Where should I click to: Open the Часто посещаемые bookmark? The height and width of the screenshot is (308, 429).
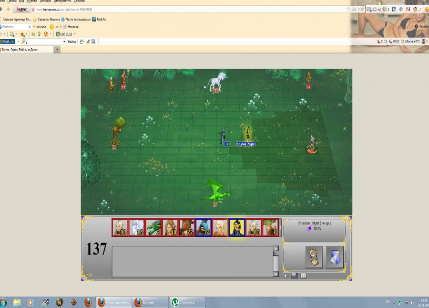76,19
